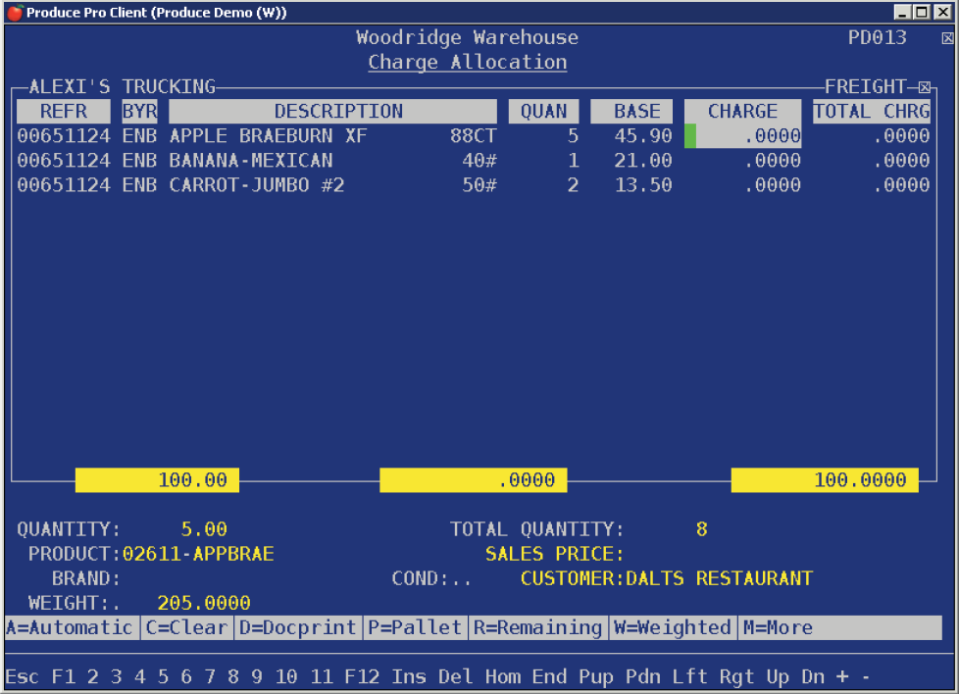Focus the CHARGE field on Apple Braeburn row
This screenshot has height=694, width=959.
tap(743, 135)
